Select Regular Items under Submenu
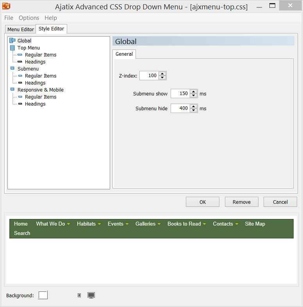Image resolution: width=303 pixels, height=307 pixels. coord(41,76)
